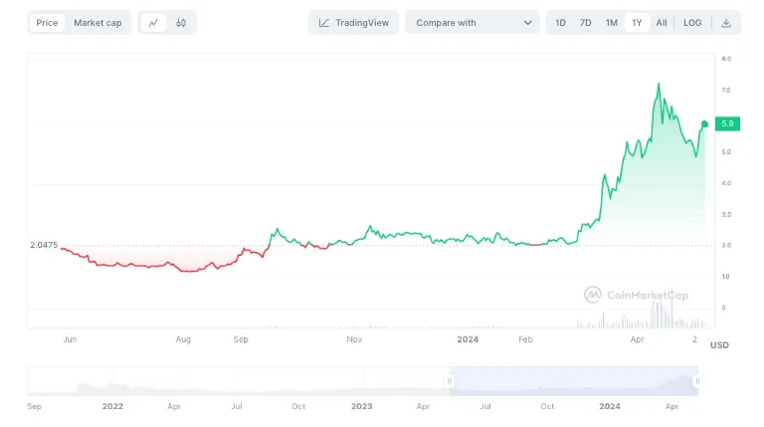Select the Price toggle option

47,23
